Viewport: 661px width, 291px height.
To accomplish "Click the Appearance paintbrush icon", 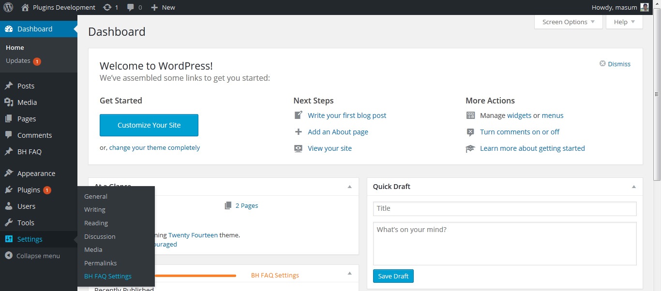I will pyautogui.click(x=9, y=174).
